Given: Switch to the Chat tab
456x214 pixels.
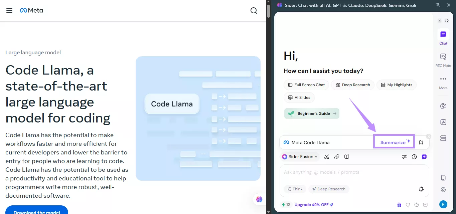Looking at the screenshot, I should click(443, 38).
